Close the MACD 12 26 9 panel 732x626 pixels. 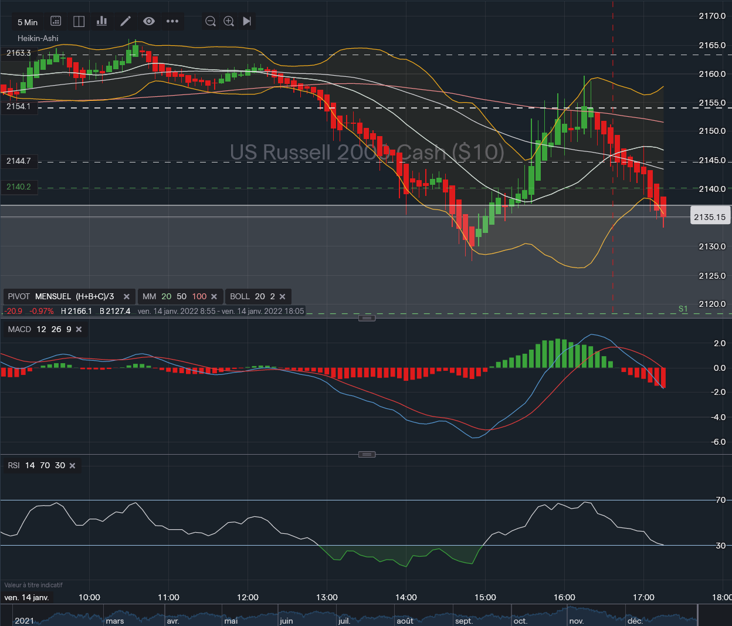79,330
